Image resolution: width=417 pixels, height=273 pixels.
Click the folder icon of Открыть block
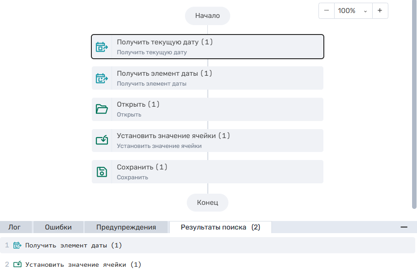(102, 109)
